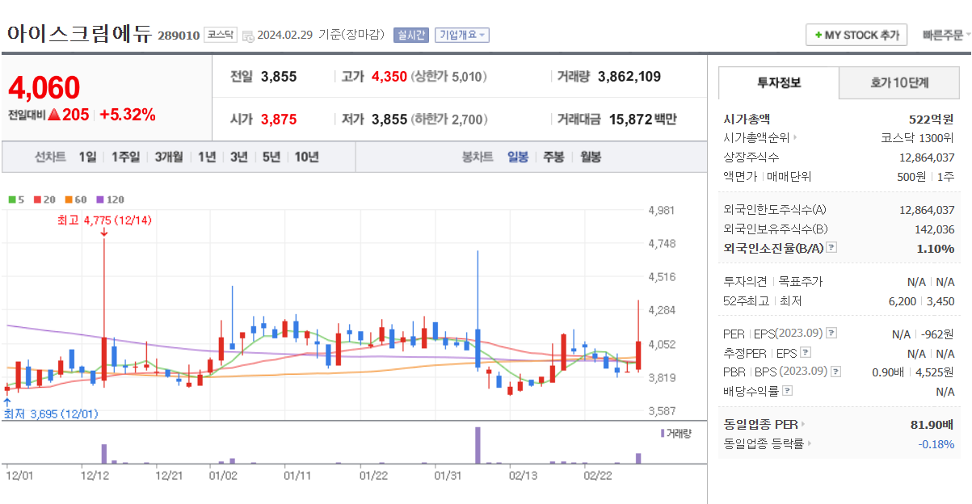The width and height of the screenshot is (972, 504).
Task: Click arrow next to 동일업종 등락률
Action: coord(810,443)
